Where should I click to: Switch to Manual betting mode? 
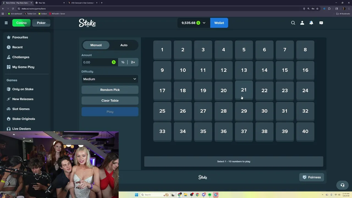click(x=96, y=45)
